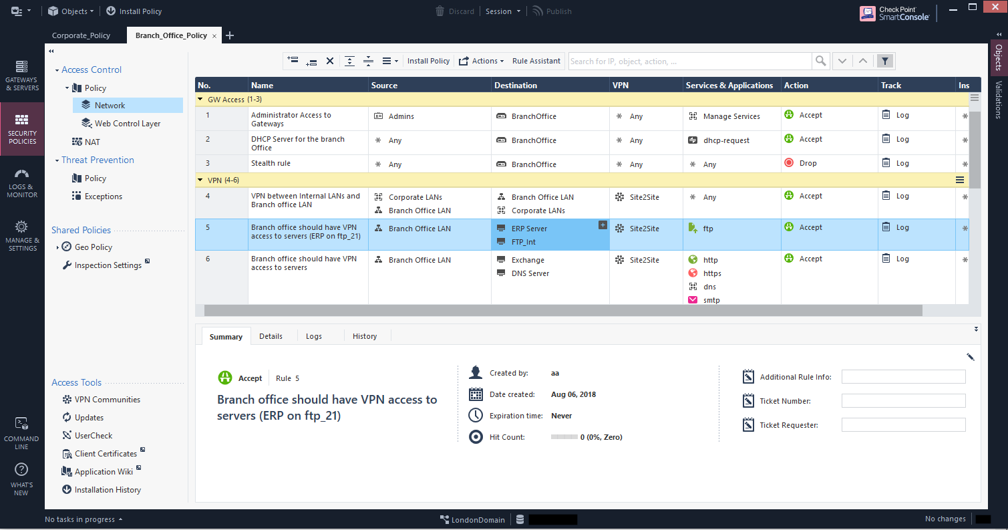
Task: Expand the tasks in progress list
Action: tap(83, 519)
